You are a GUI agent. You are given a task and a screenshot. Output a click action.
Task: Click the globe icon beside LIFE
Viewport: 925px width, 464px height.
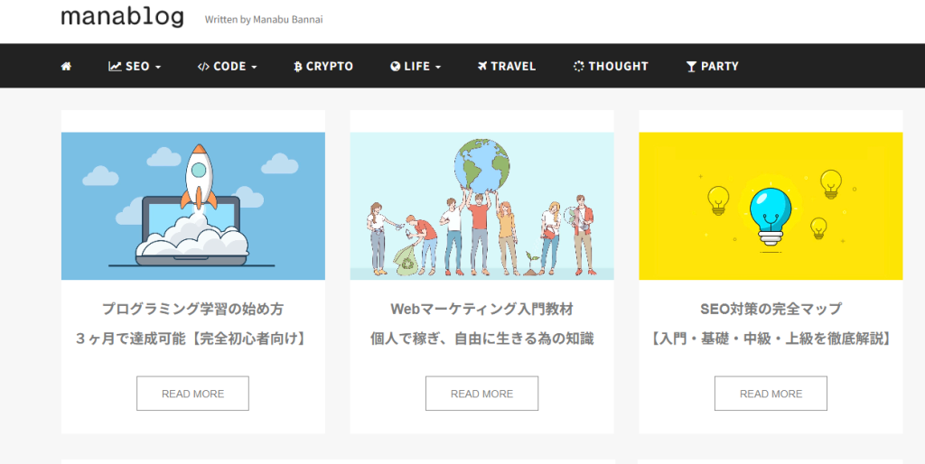tap(396, 66)
